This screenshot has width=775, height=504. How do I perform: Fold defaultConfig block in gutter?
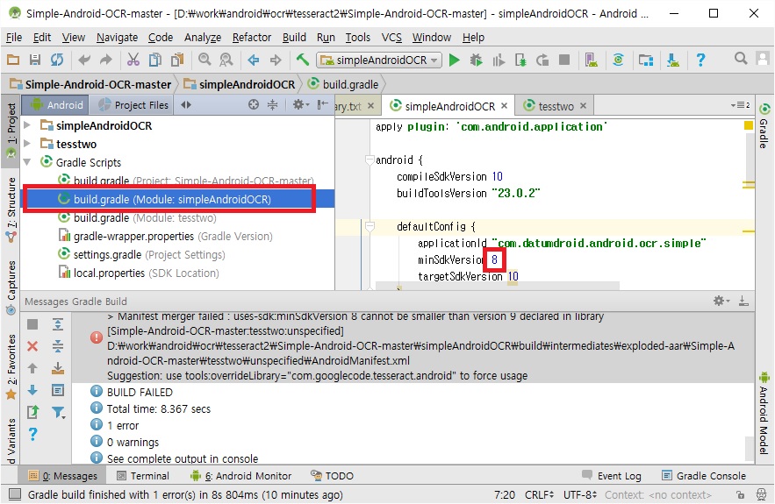pyautogui.click(x=370, y=226)
